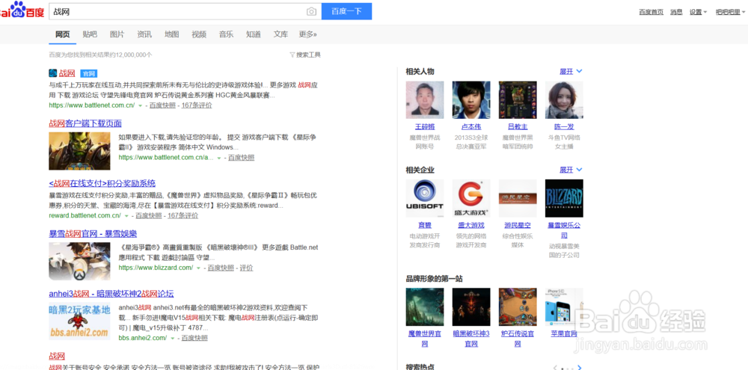This screenshot has height=370, width=748.
Task: Expand the 相关企业 section with 展开
Action: (x=571, y=170)
